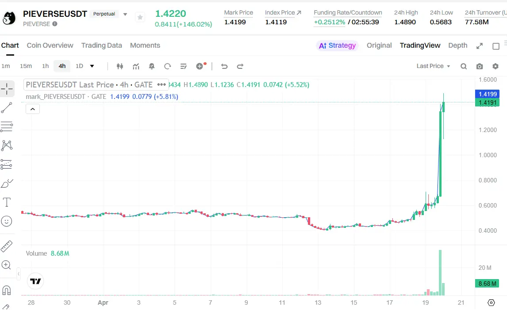Click the square layout icon

coord(495,46)
